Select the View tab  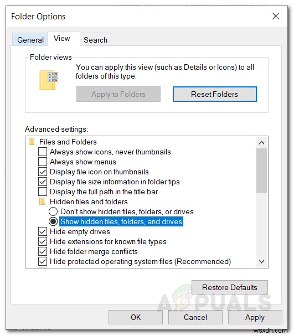[64, 39]
